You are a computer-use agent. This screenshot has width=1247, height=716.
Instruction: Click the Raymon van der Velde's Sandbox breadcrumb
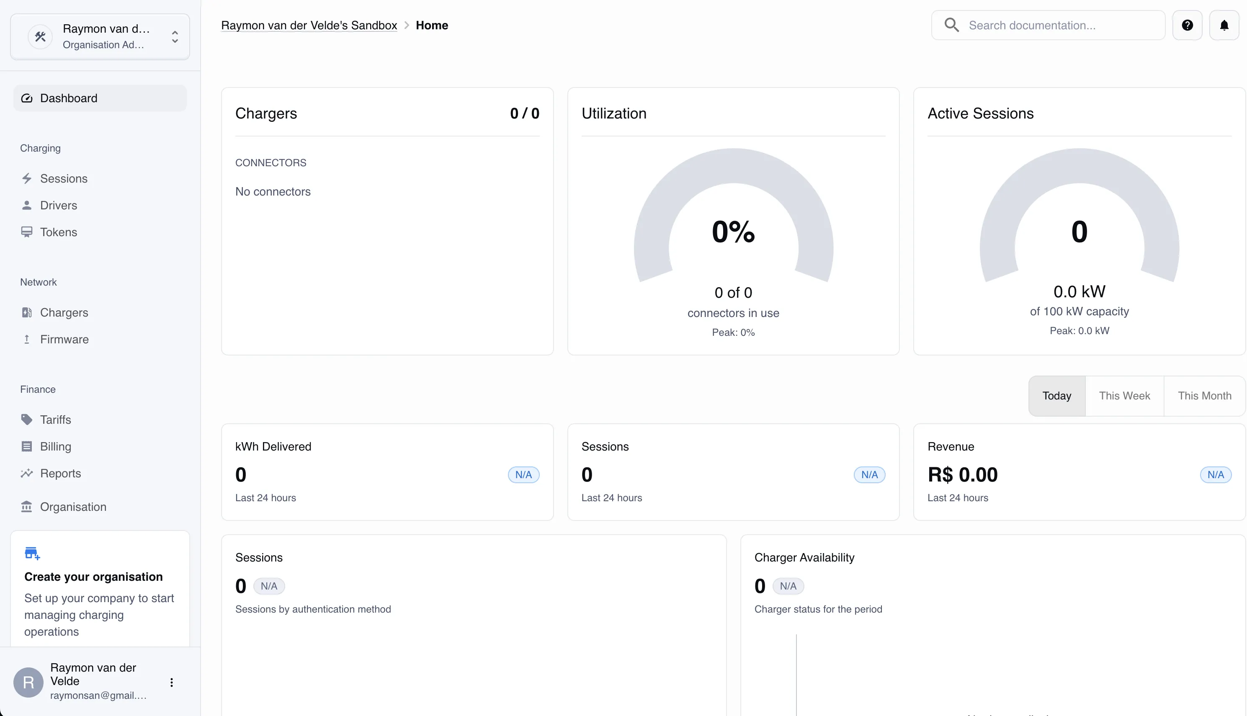[x=309, y=26]
